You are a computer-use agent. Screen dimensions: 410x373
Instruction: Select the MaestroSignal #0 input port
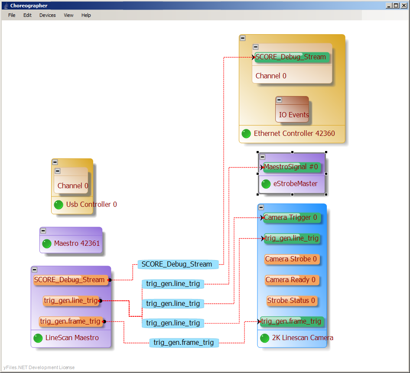tap(291, 167)
